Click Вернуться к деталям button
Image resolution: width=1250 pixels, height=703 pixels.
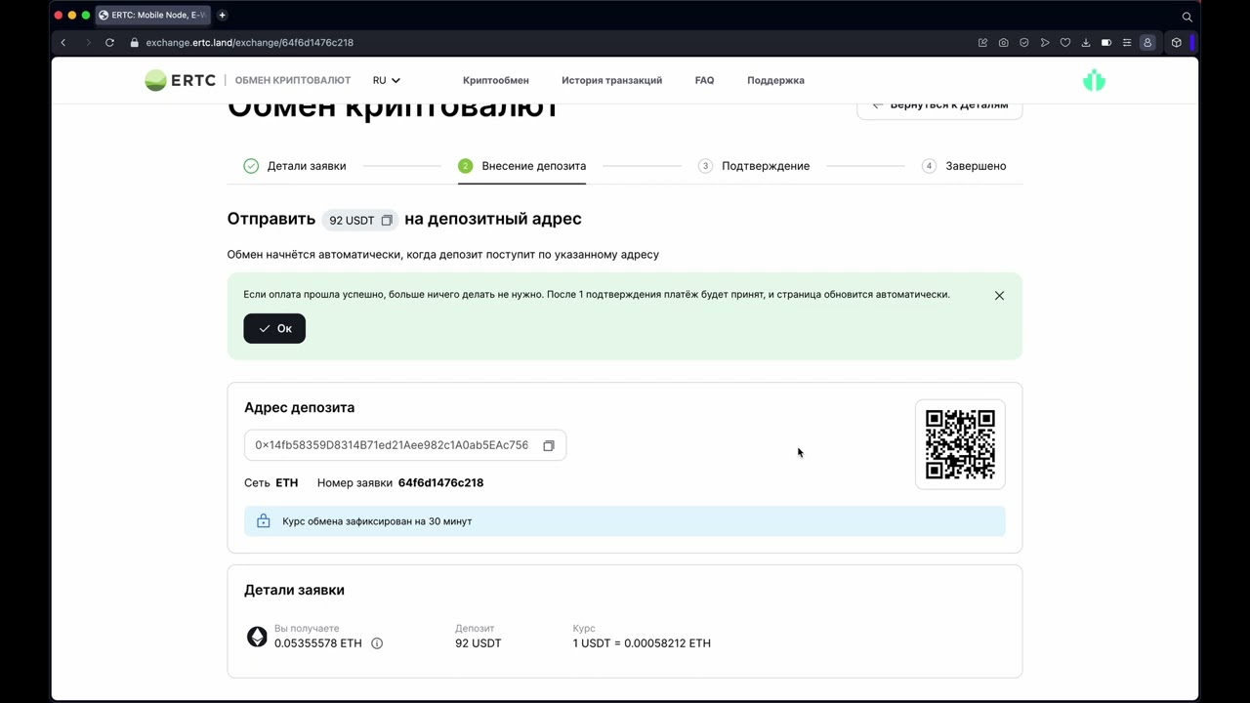coord(939,106)
